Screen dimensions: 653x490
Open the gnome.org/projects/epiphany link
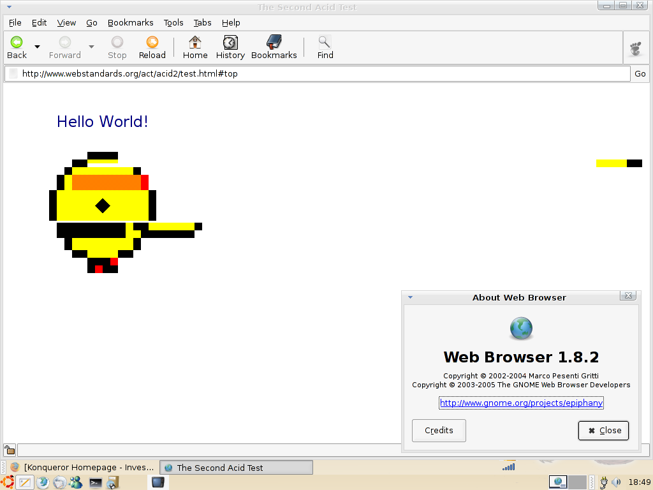(x=521, y=403)
